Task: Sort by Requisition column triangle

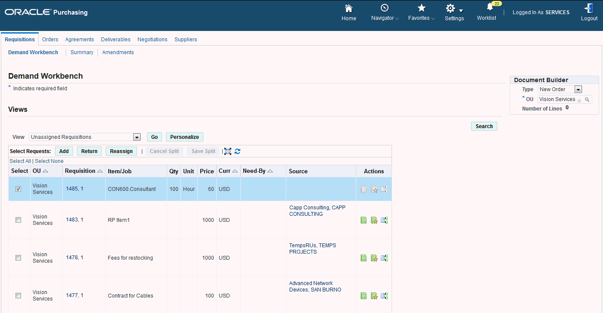Action: point(100,171)
